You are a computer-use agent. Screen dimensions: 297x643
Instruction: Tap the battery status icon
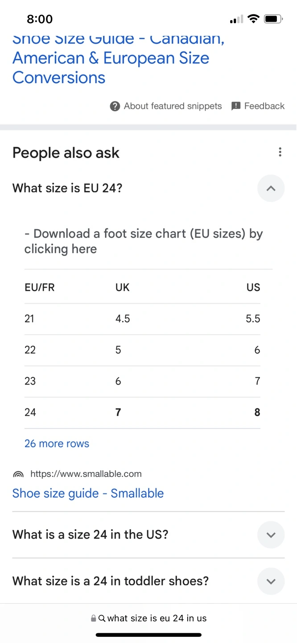273,19
